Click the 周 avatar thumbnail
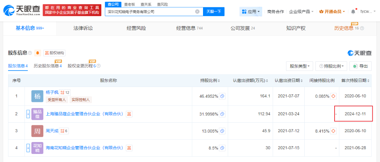 pos(37,131)
